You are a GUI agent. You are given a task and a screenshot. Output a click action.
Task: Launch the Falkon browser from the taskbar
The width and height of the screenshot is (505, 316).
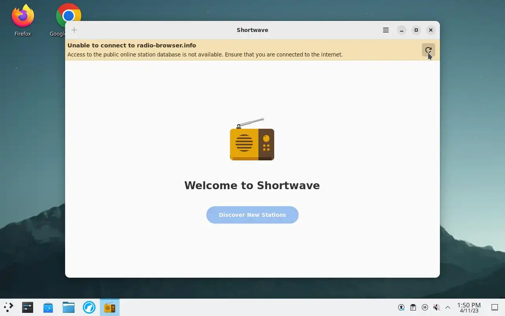click(x=89, y=307)
